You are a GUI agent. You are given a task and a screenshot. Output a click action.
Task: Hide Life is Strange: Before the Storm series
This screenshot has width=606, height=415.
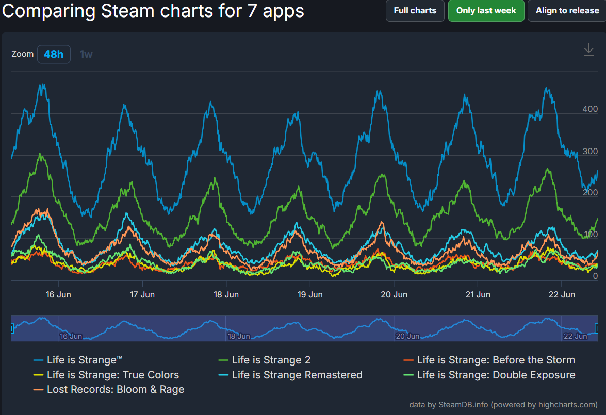(x=489, y=360)
